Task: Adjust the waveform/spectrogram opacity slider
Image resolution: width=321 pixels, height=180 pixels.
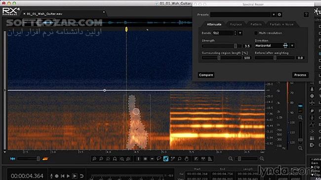Action: click(x=38, y=158)
